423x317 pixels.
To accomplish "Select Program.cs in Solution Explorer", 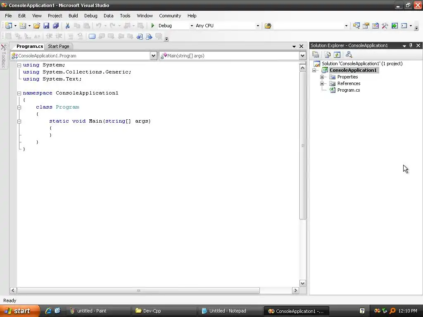I will click(x=349, y=90).
